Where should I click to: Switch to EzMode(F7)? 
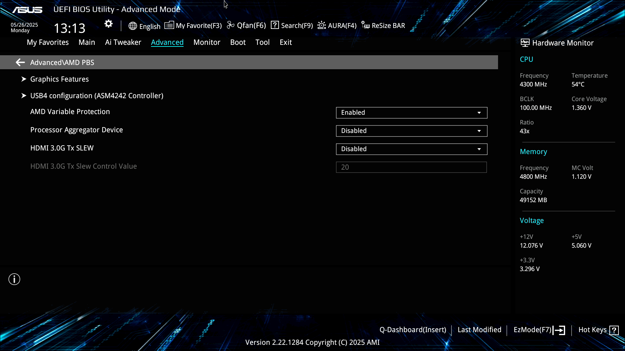tap(539, 330)
